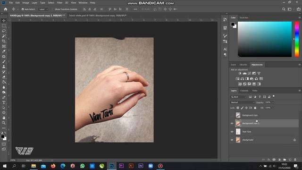The height and width of the screenshot is (170, 302).
Task: Open the Image menu
Action: click(25, 3)
